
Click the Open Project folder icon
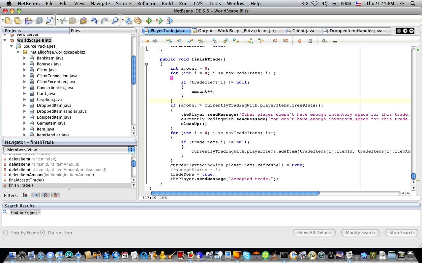(29, 21)
